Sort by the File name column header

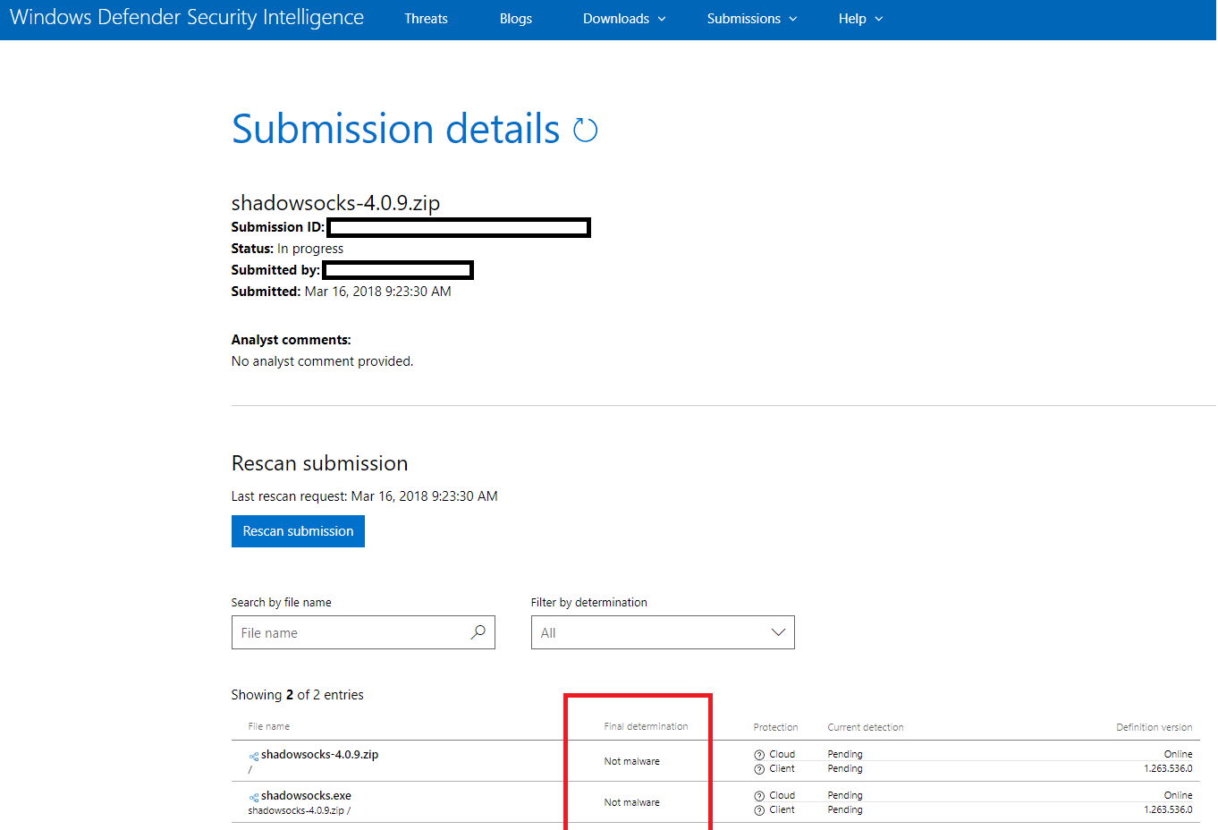(x=269, y=726)
